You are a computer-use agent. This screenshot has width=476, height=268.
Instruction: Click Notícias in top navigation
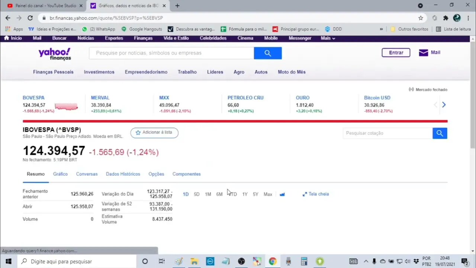point(86,38)
